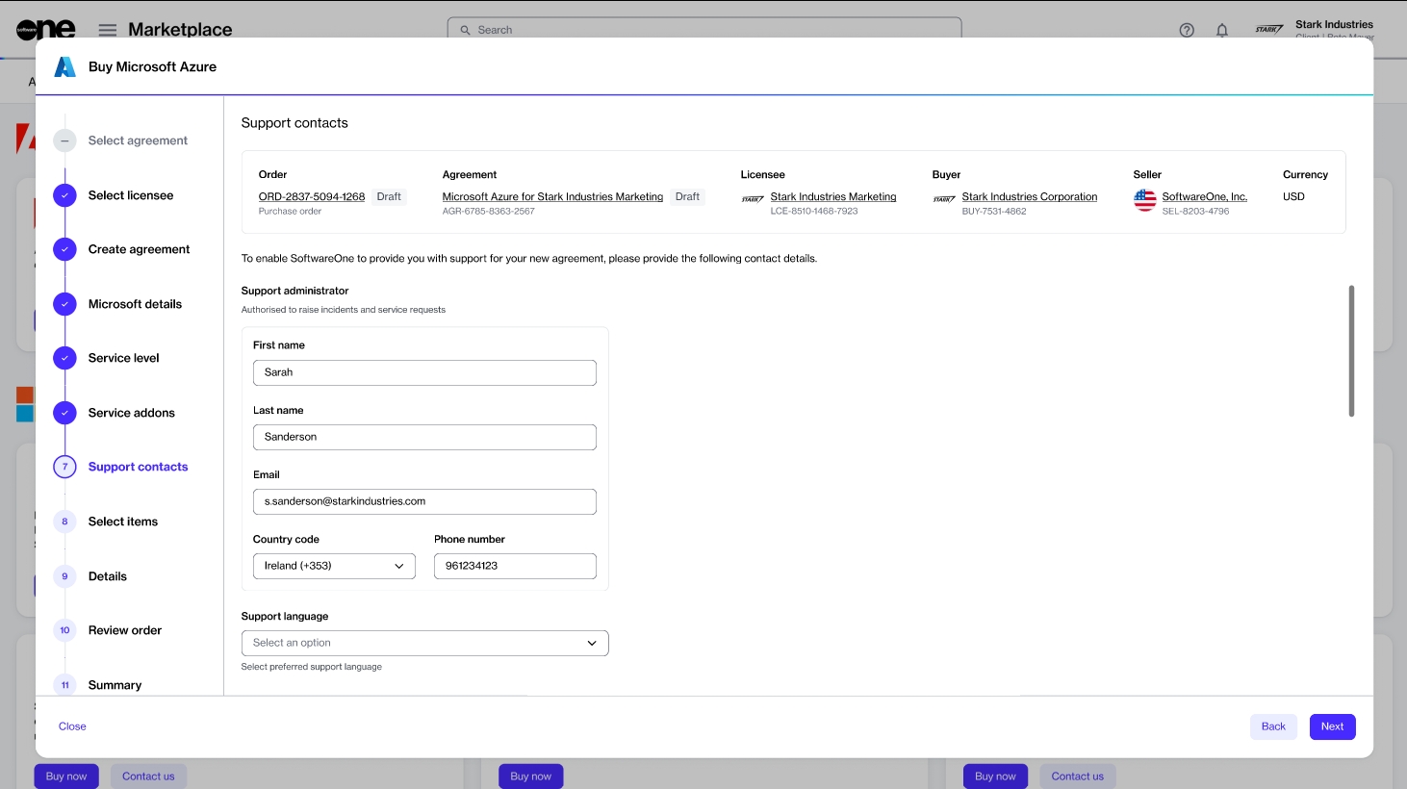Click the US flag seller icon
This screenshot has width=1407, height=789.
coord(1144,199)
